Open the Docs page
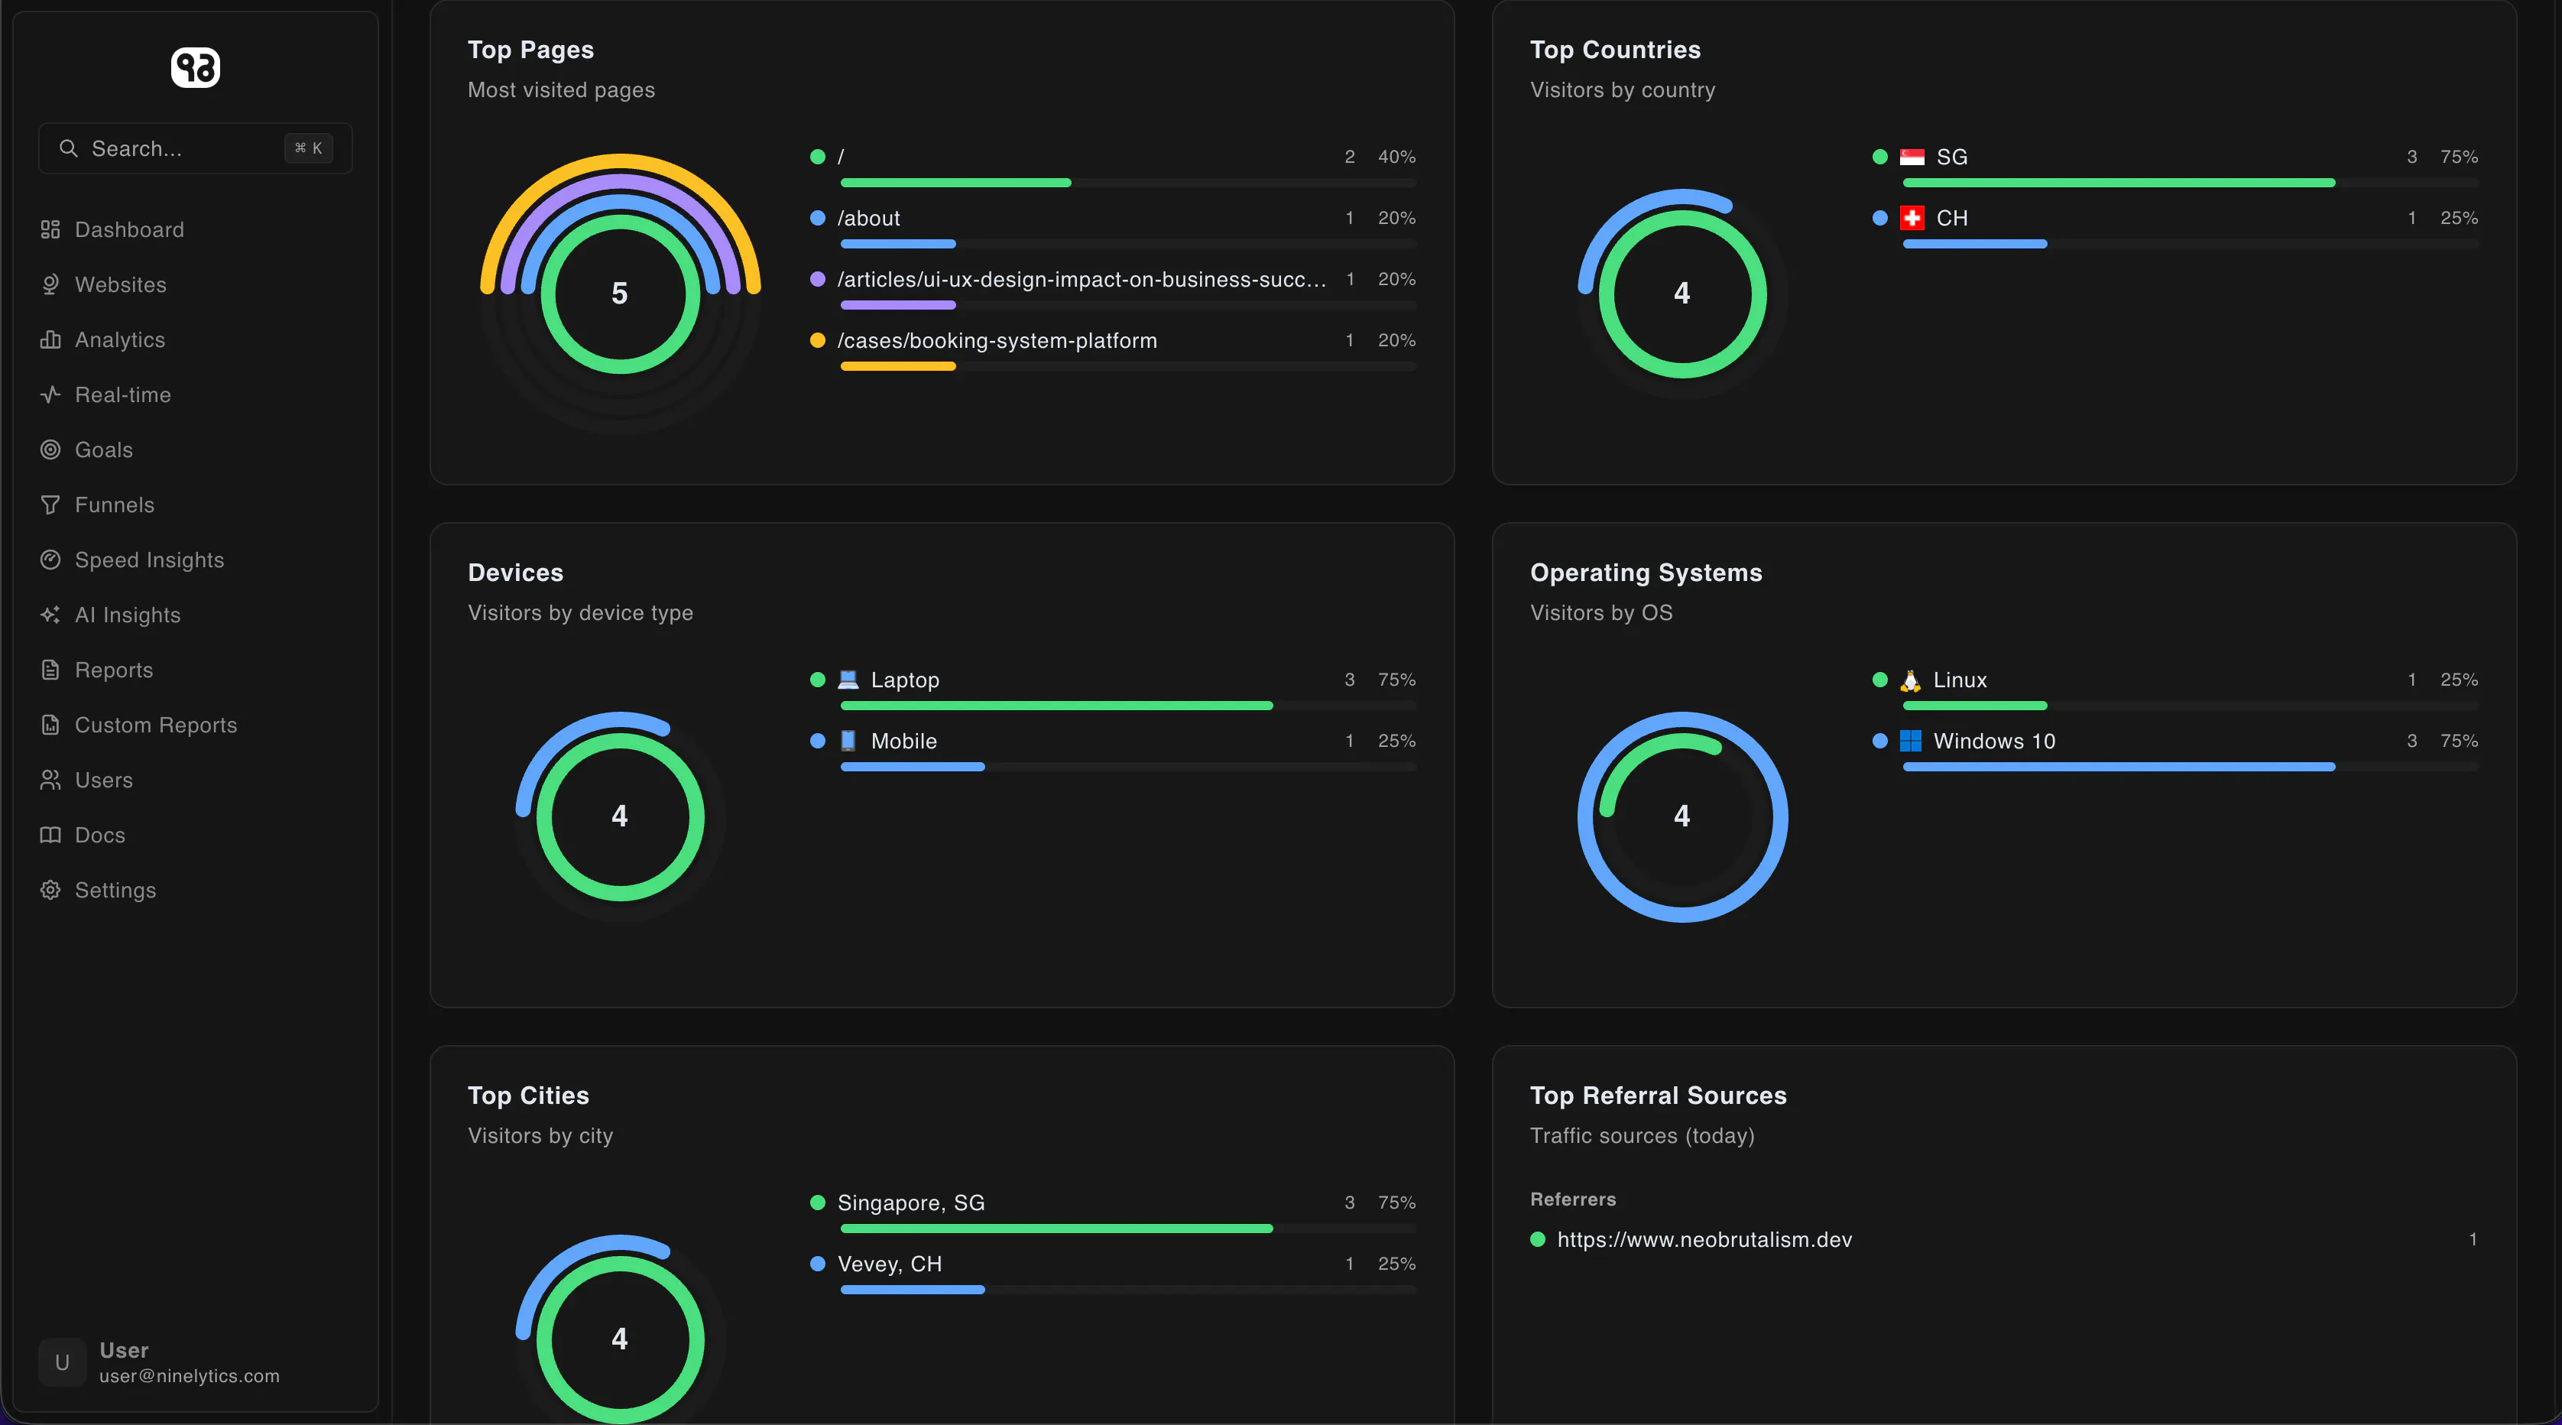The width and height of the screenshot is (2562, 1425). click(x=195, y=835)
